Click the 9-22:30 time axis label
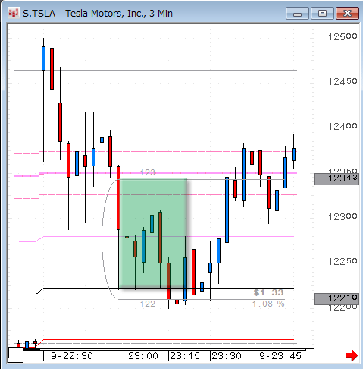The height and width of the screenshot is (369, 363). coord(72,356)
